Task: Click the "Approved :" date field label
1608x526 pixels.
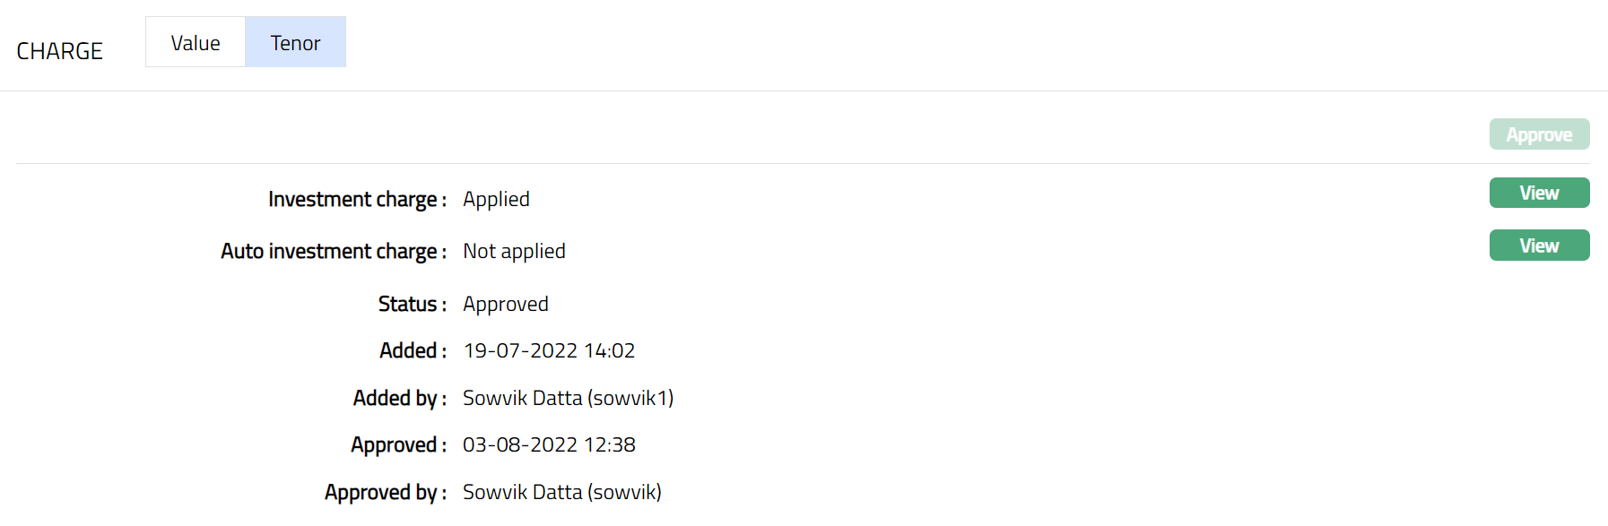Action: click(398, 444)
